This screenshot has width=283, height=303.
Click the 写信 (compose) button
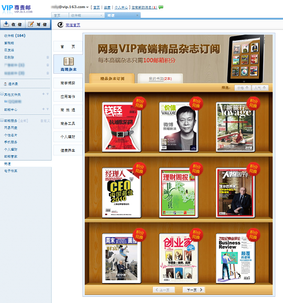pyautogui.click(x=38, y=24)
